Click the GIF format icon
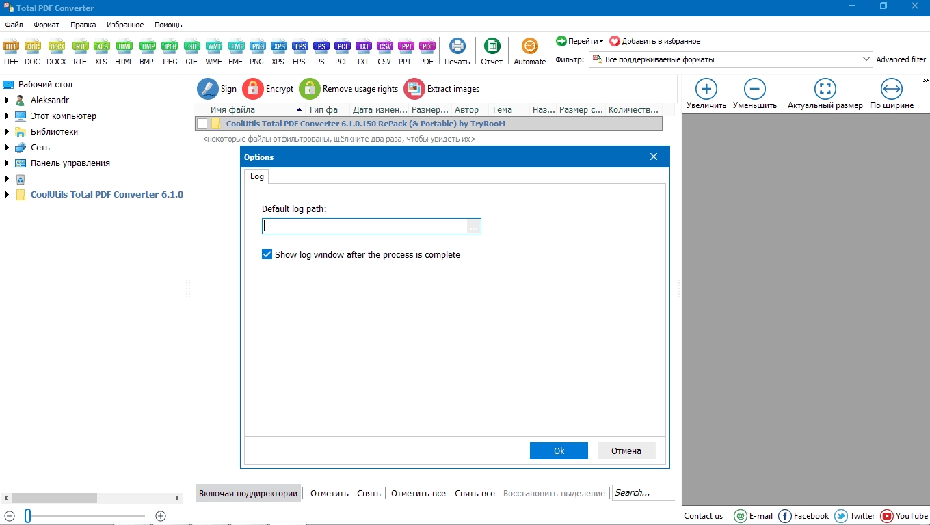The width and height of the screenshot is (930, 525). 191,52
